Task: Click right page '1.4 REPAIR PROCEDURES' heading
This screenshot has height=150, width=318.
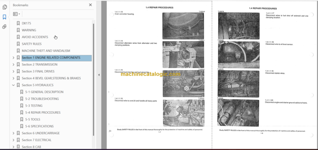Action: coord(263,9)
